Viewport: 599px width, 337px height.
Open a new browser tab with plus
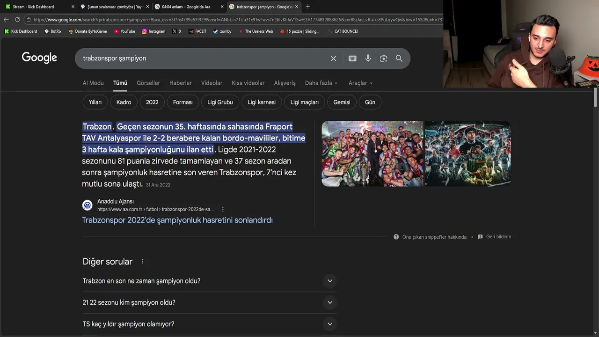307,7
